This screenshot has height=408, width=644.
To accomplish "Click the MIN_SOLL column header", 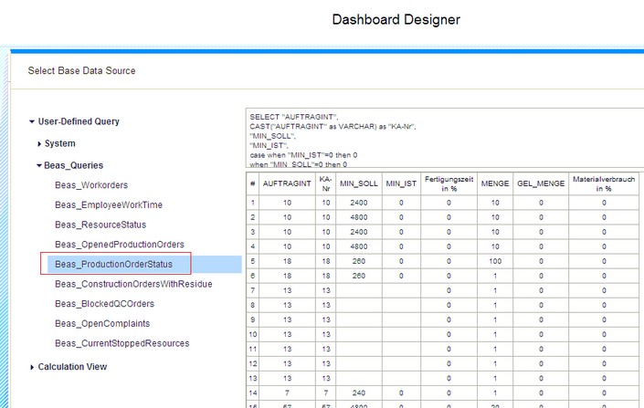I will (358, 183).
